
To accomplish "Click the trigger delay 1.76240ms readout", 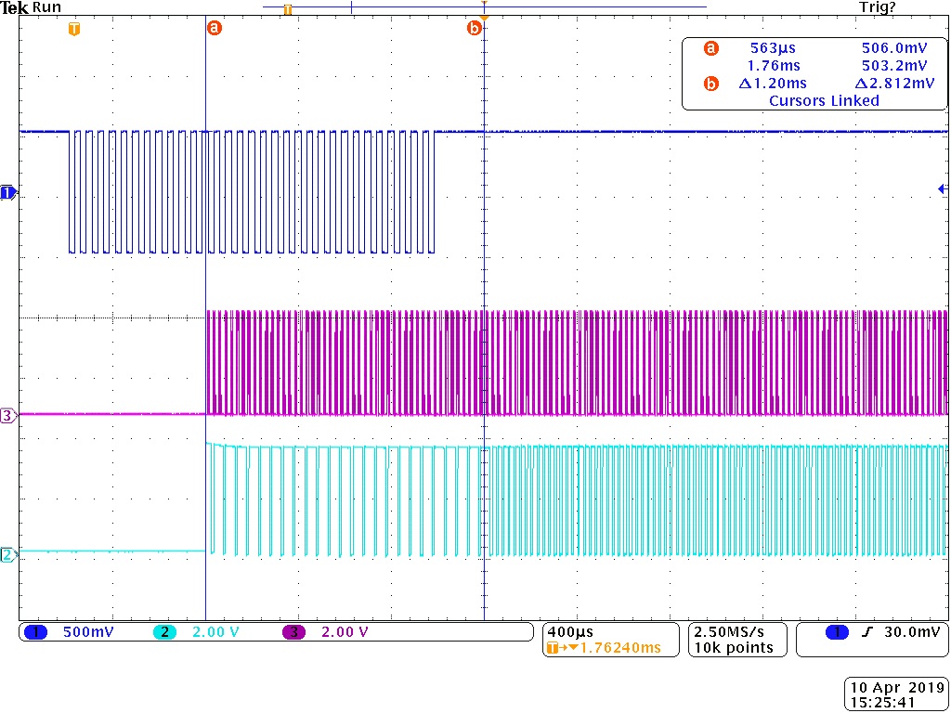I will tap(604, 648).
